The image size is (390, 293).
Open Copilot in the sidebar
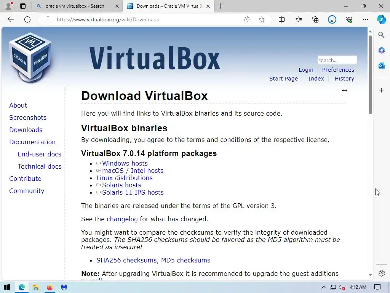tap(381, 19)
